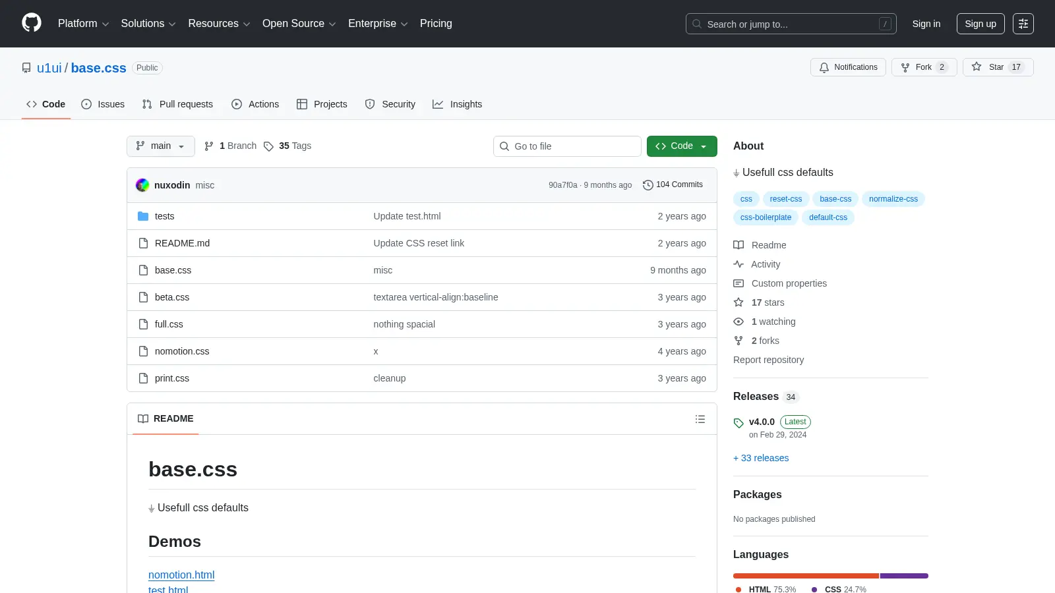The image size is (1055, 593).
Task: Expand the Resources menu
Action: click(x=219, y=24)
